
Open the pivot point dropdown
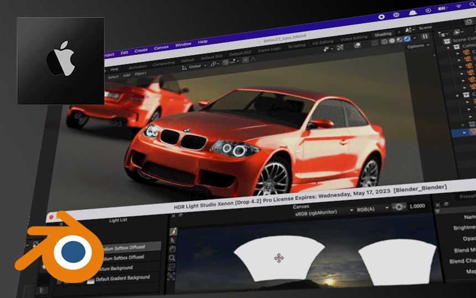pos(215,64)
